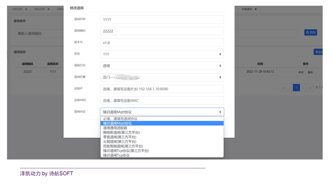Viewport: 332px width, 187px height.
Task: Switch to the 车辆道闸 tab
Action: point(247,9)
